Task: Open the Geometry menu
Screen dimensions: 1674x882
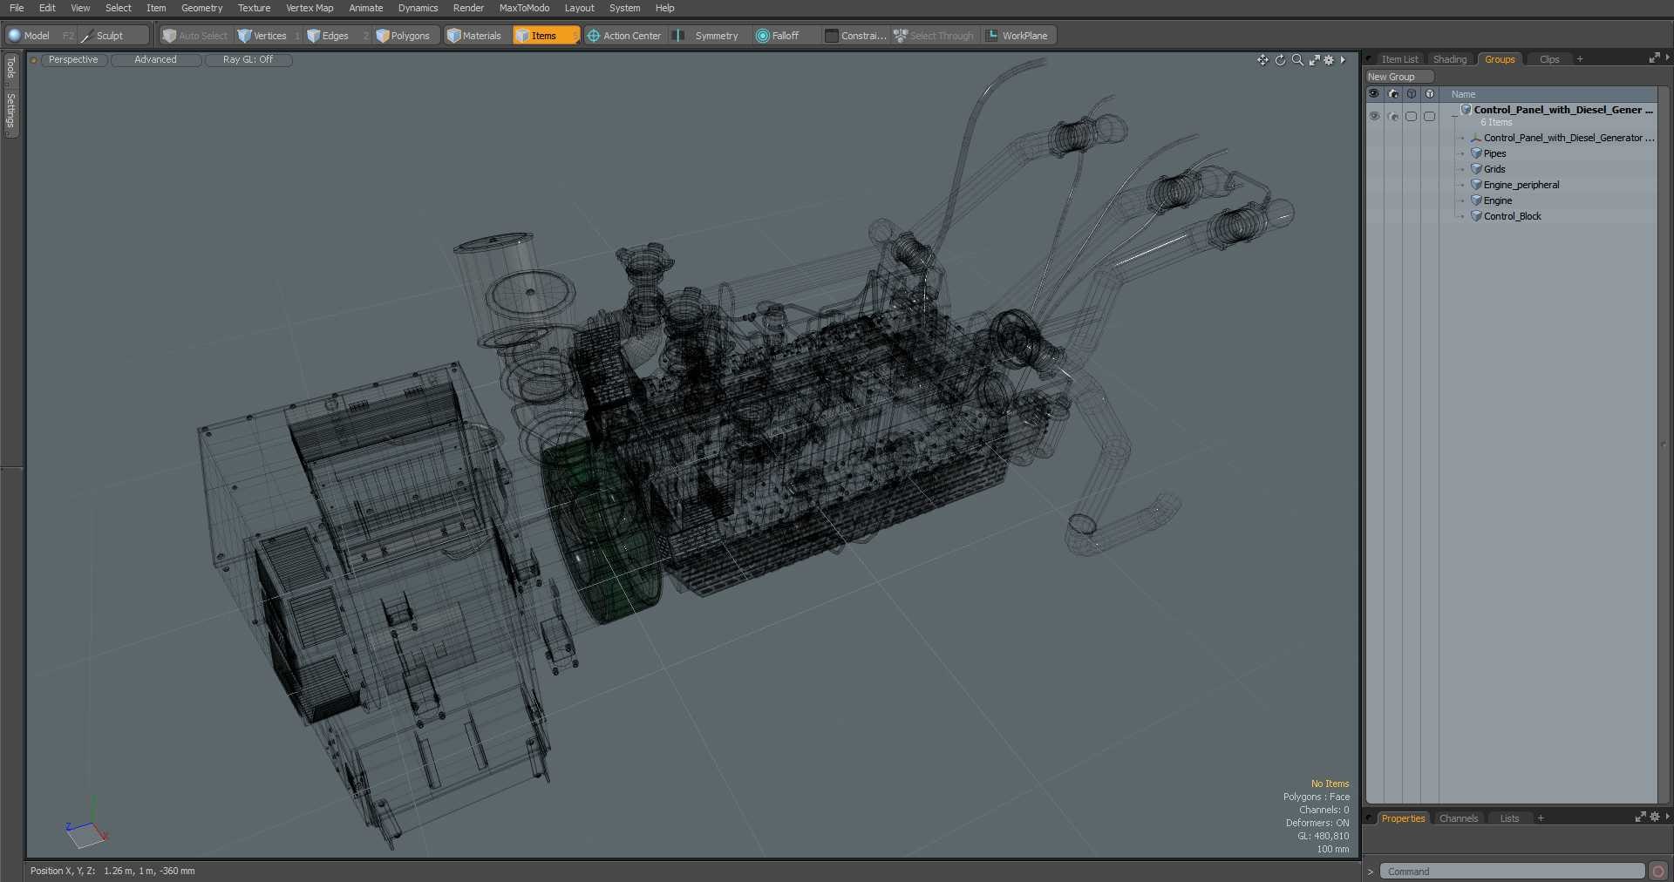Action: pos(201,8)
